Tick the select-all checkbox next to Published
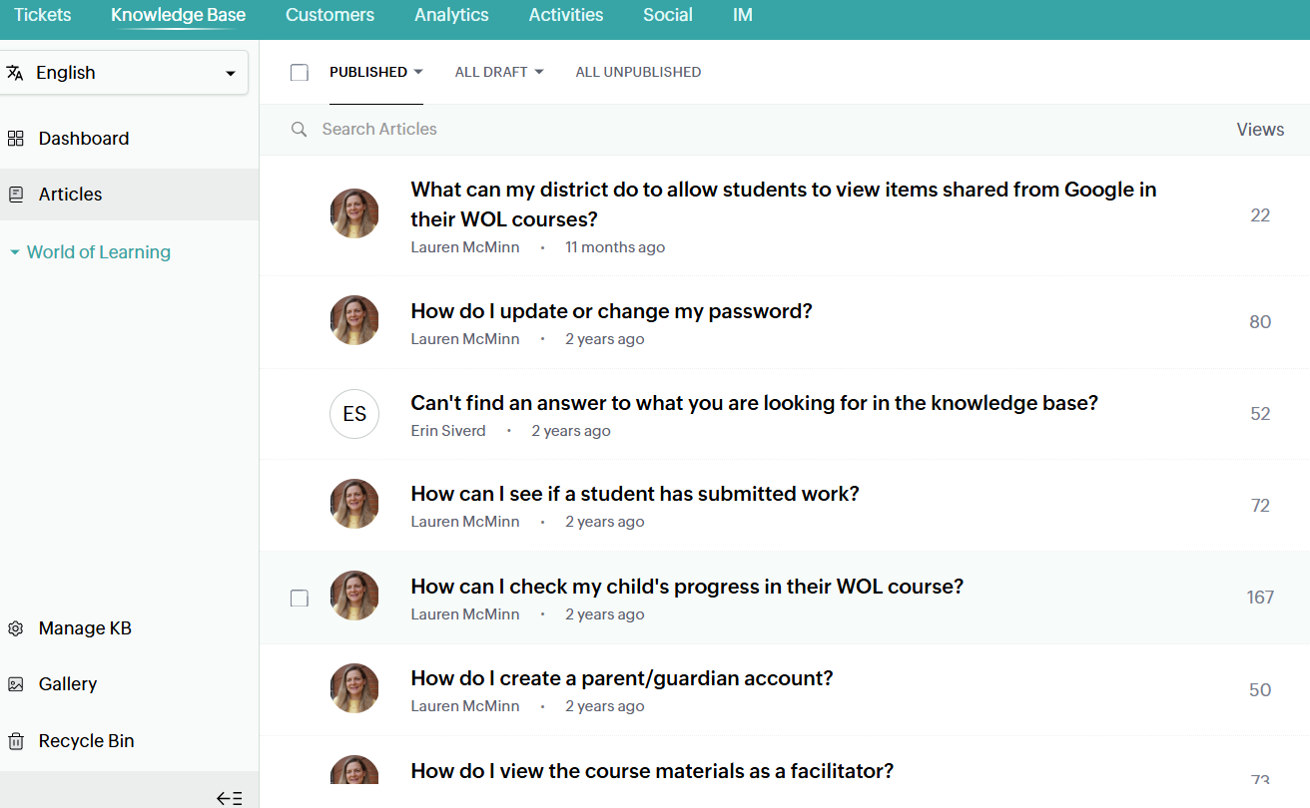Screen dimensions: 1310x808 pos(300,72)
